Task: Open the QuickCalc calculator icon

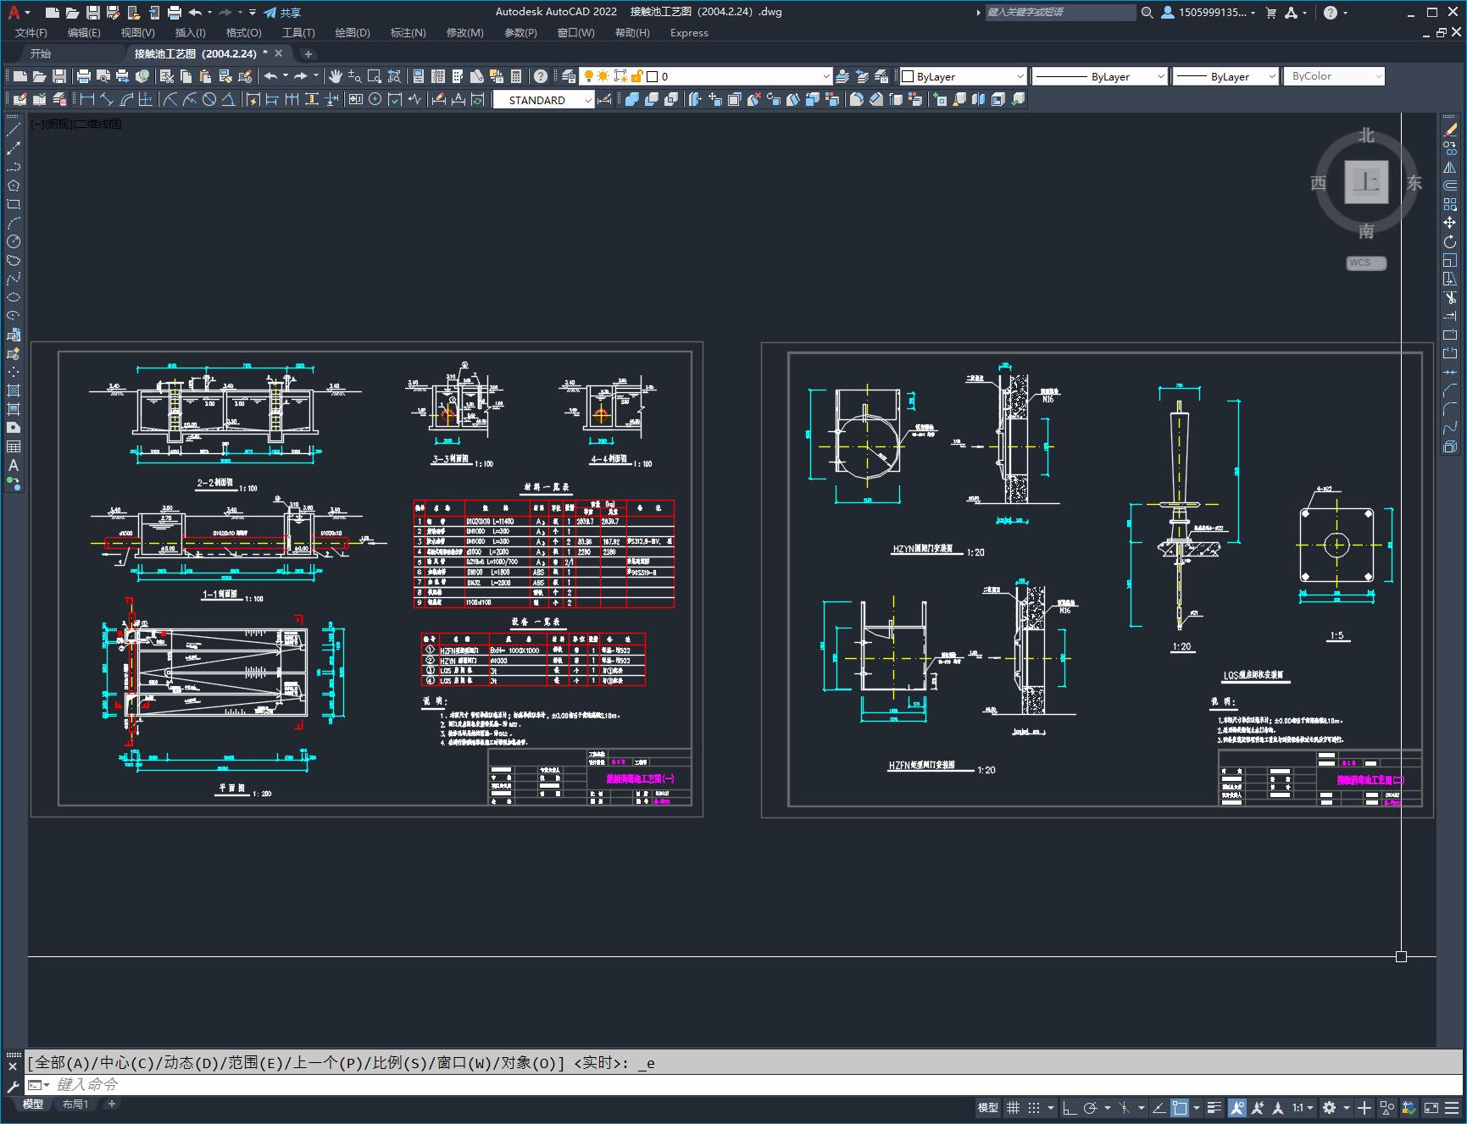Action: click(x=516, y=76)
